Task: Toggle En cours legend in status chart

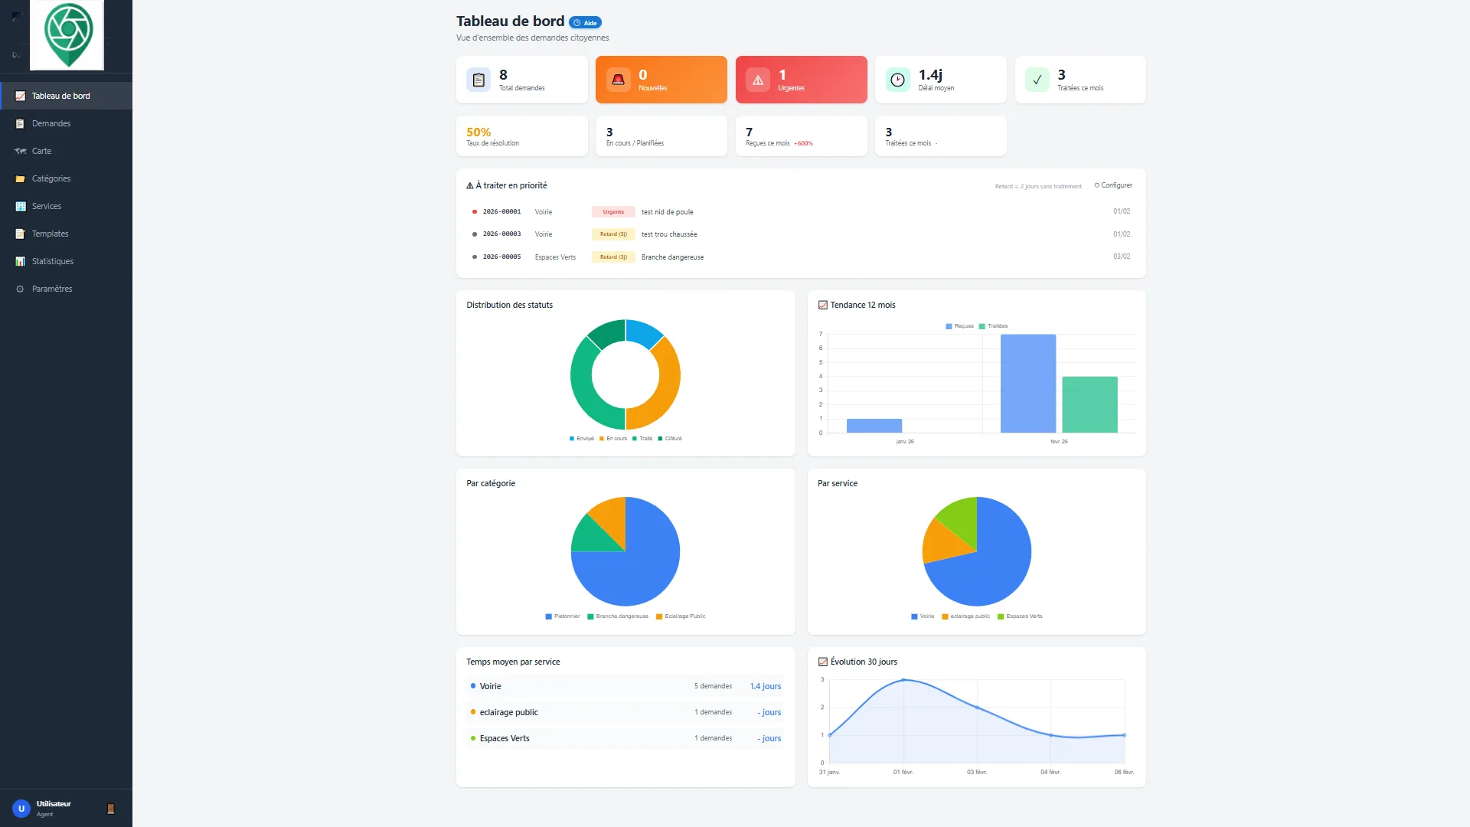Action: pos(612,439)
